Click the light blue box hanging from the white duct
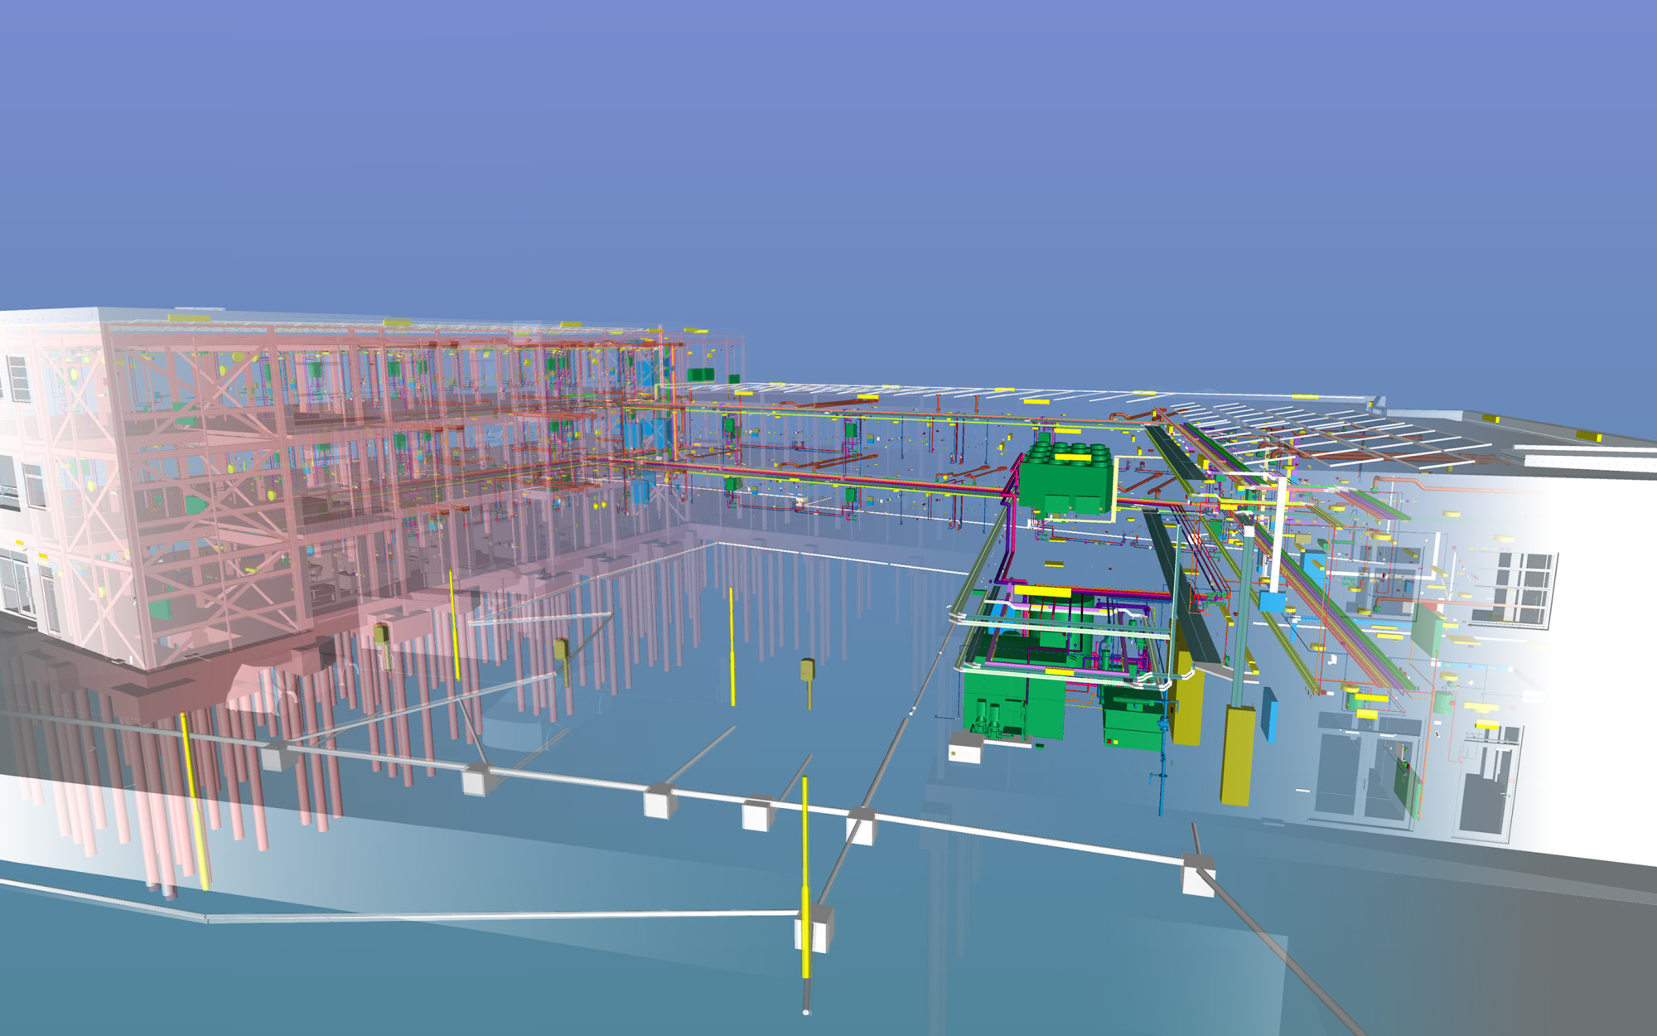Image resolution: width=1657 pixels, height=1036 pixels. [1272, 600]
